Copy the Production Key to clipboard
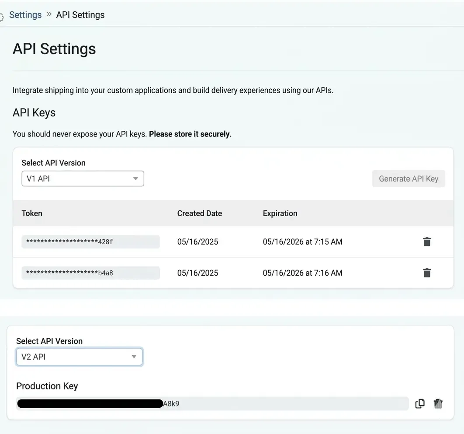This screenshot has height=434, width=464. [420, 403]
